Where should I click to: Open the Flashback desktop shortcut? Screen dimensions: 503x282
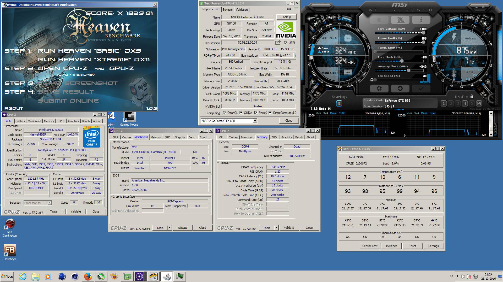tap(10, 252)
